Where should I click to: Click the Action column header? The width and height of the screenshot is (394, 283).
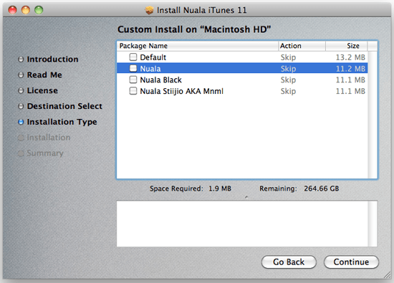tap(302, 46)
